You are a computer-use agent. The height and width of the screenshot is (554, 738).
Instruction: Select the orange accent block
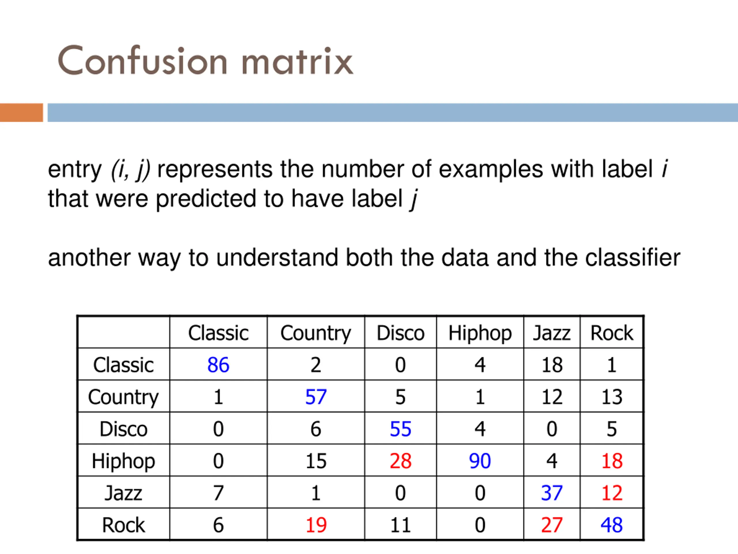coord(21,113)
